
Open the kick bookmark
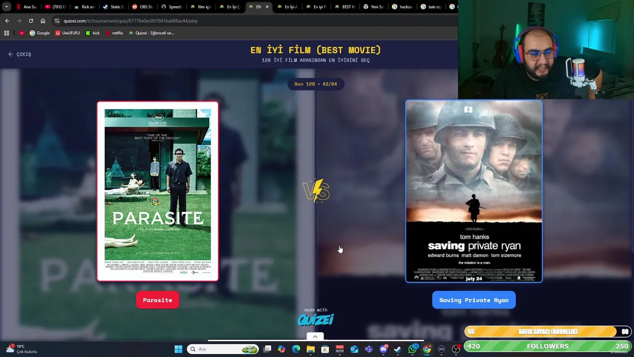(93, 33)
